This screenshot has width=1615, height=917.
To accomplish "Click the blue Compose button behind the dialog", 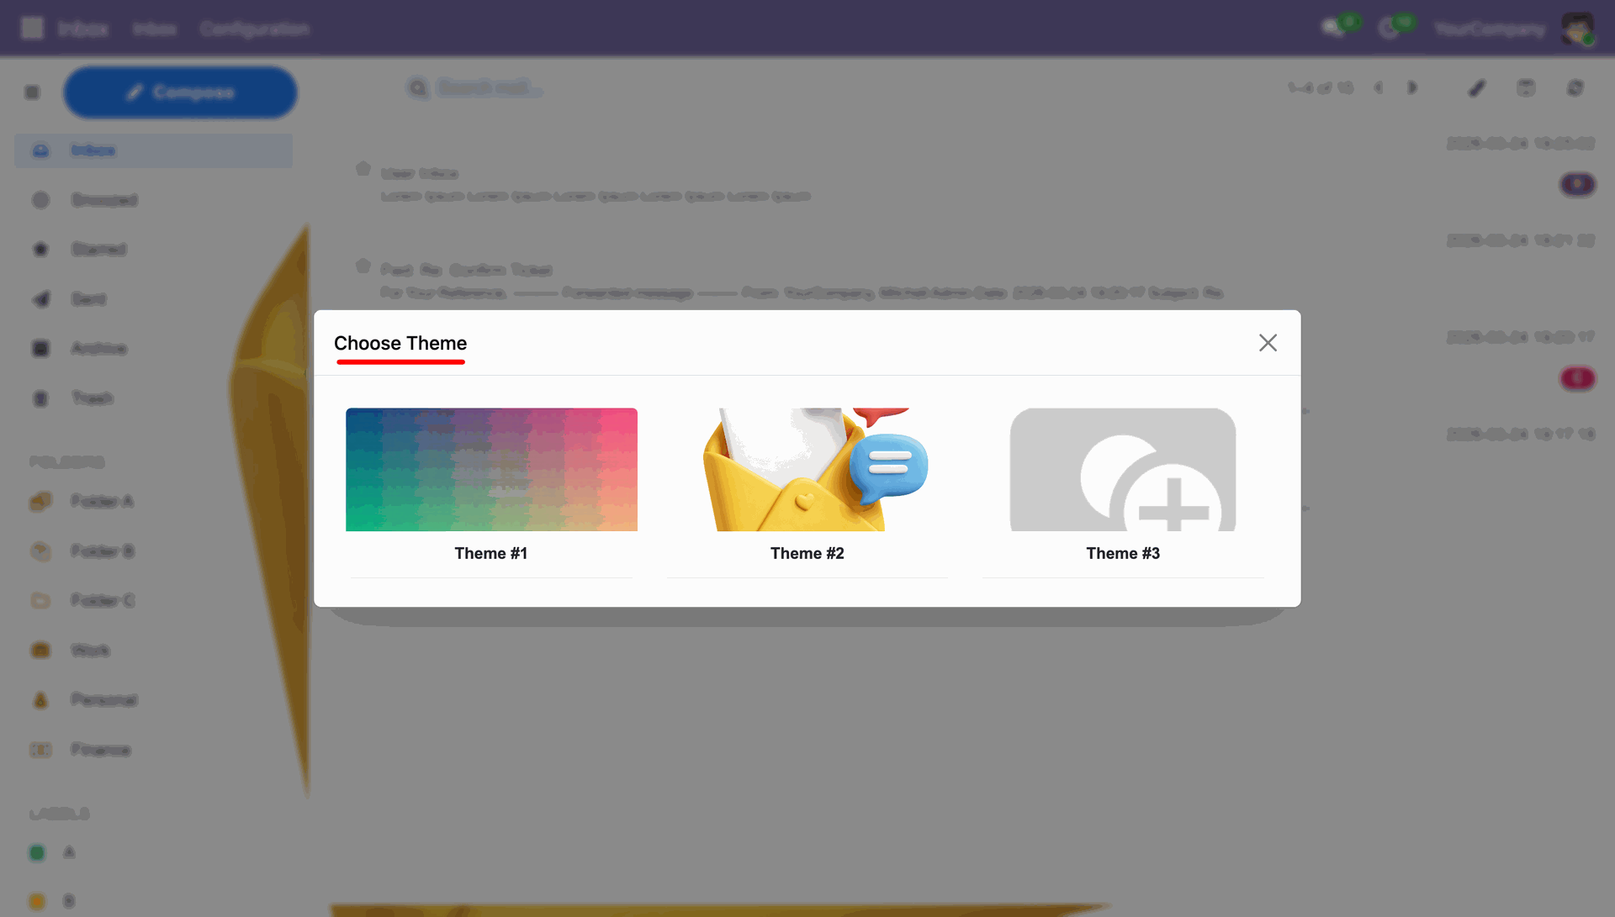I will (180, 92).
